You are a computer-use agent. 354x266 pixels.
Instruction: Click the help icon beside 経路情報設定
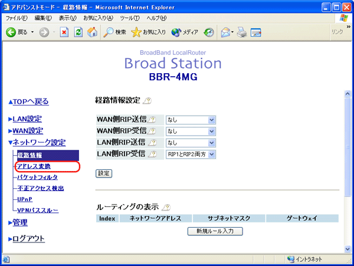pyautogui.click(x=147, y=101)
